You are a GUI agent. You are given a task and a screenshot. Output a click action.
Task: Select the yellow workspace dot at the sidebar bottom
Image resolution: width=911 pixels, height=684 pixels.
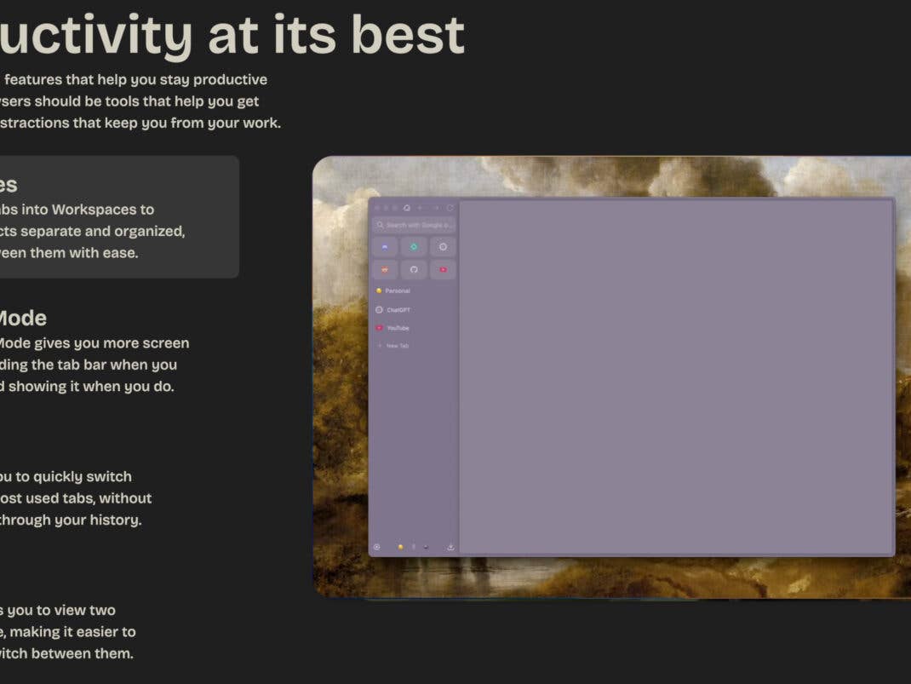[400, 547]
